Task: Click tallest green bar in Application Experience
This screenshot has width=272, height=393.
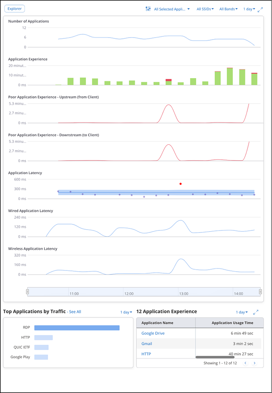Action: click(230, 77)
